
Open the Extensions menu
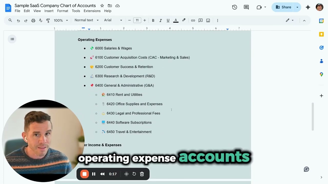[x=92, y=11]
